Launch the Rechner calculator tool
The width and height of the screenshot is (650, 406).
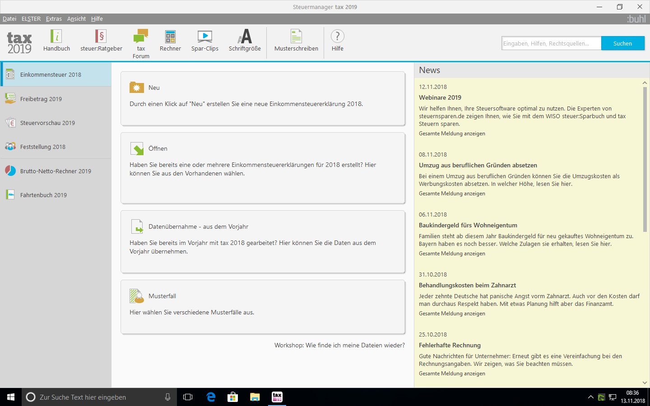170,37
